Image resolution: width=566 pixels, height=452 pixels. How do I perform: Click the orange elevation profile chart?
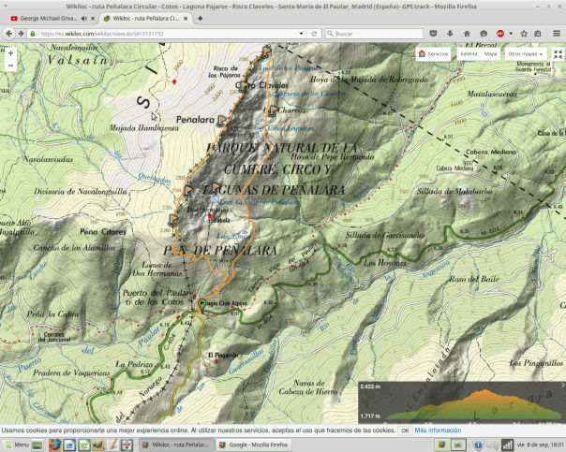[x=461, y=402]
